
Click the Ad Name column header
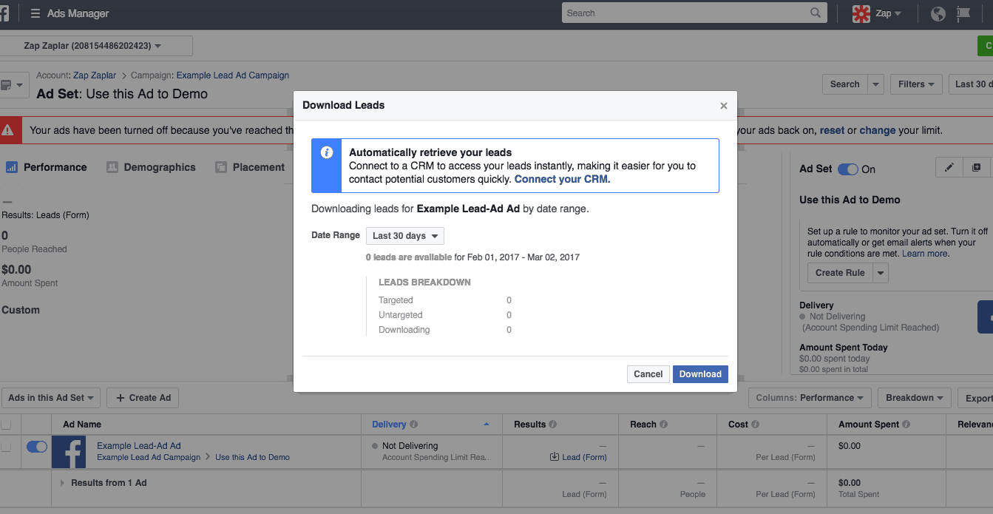pyautogui.click(x=82, y=425)
